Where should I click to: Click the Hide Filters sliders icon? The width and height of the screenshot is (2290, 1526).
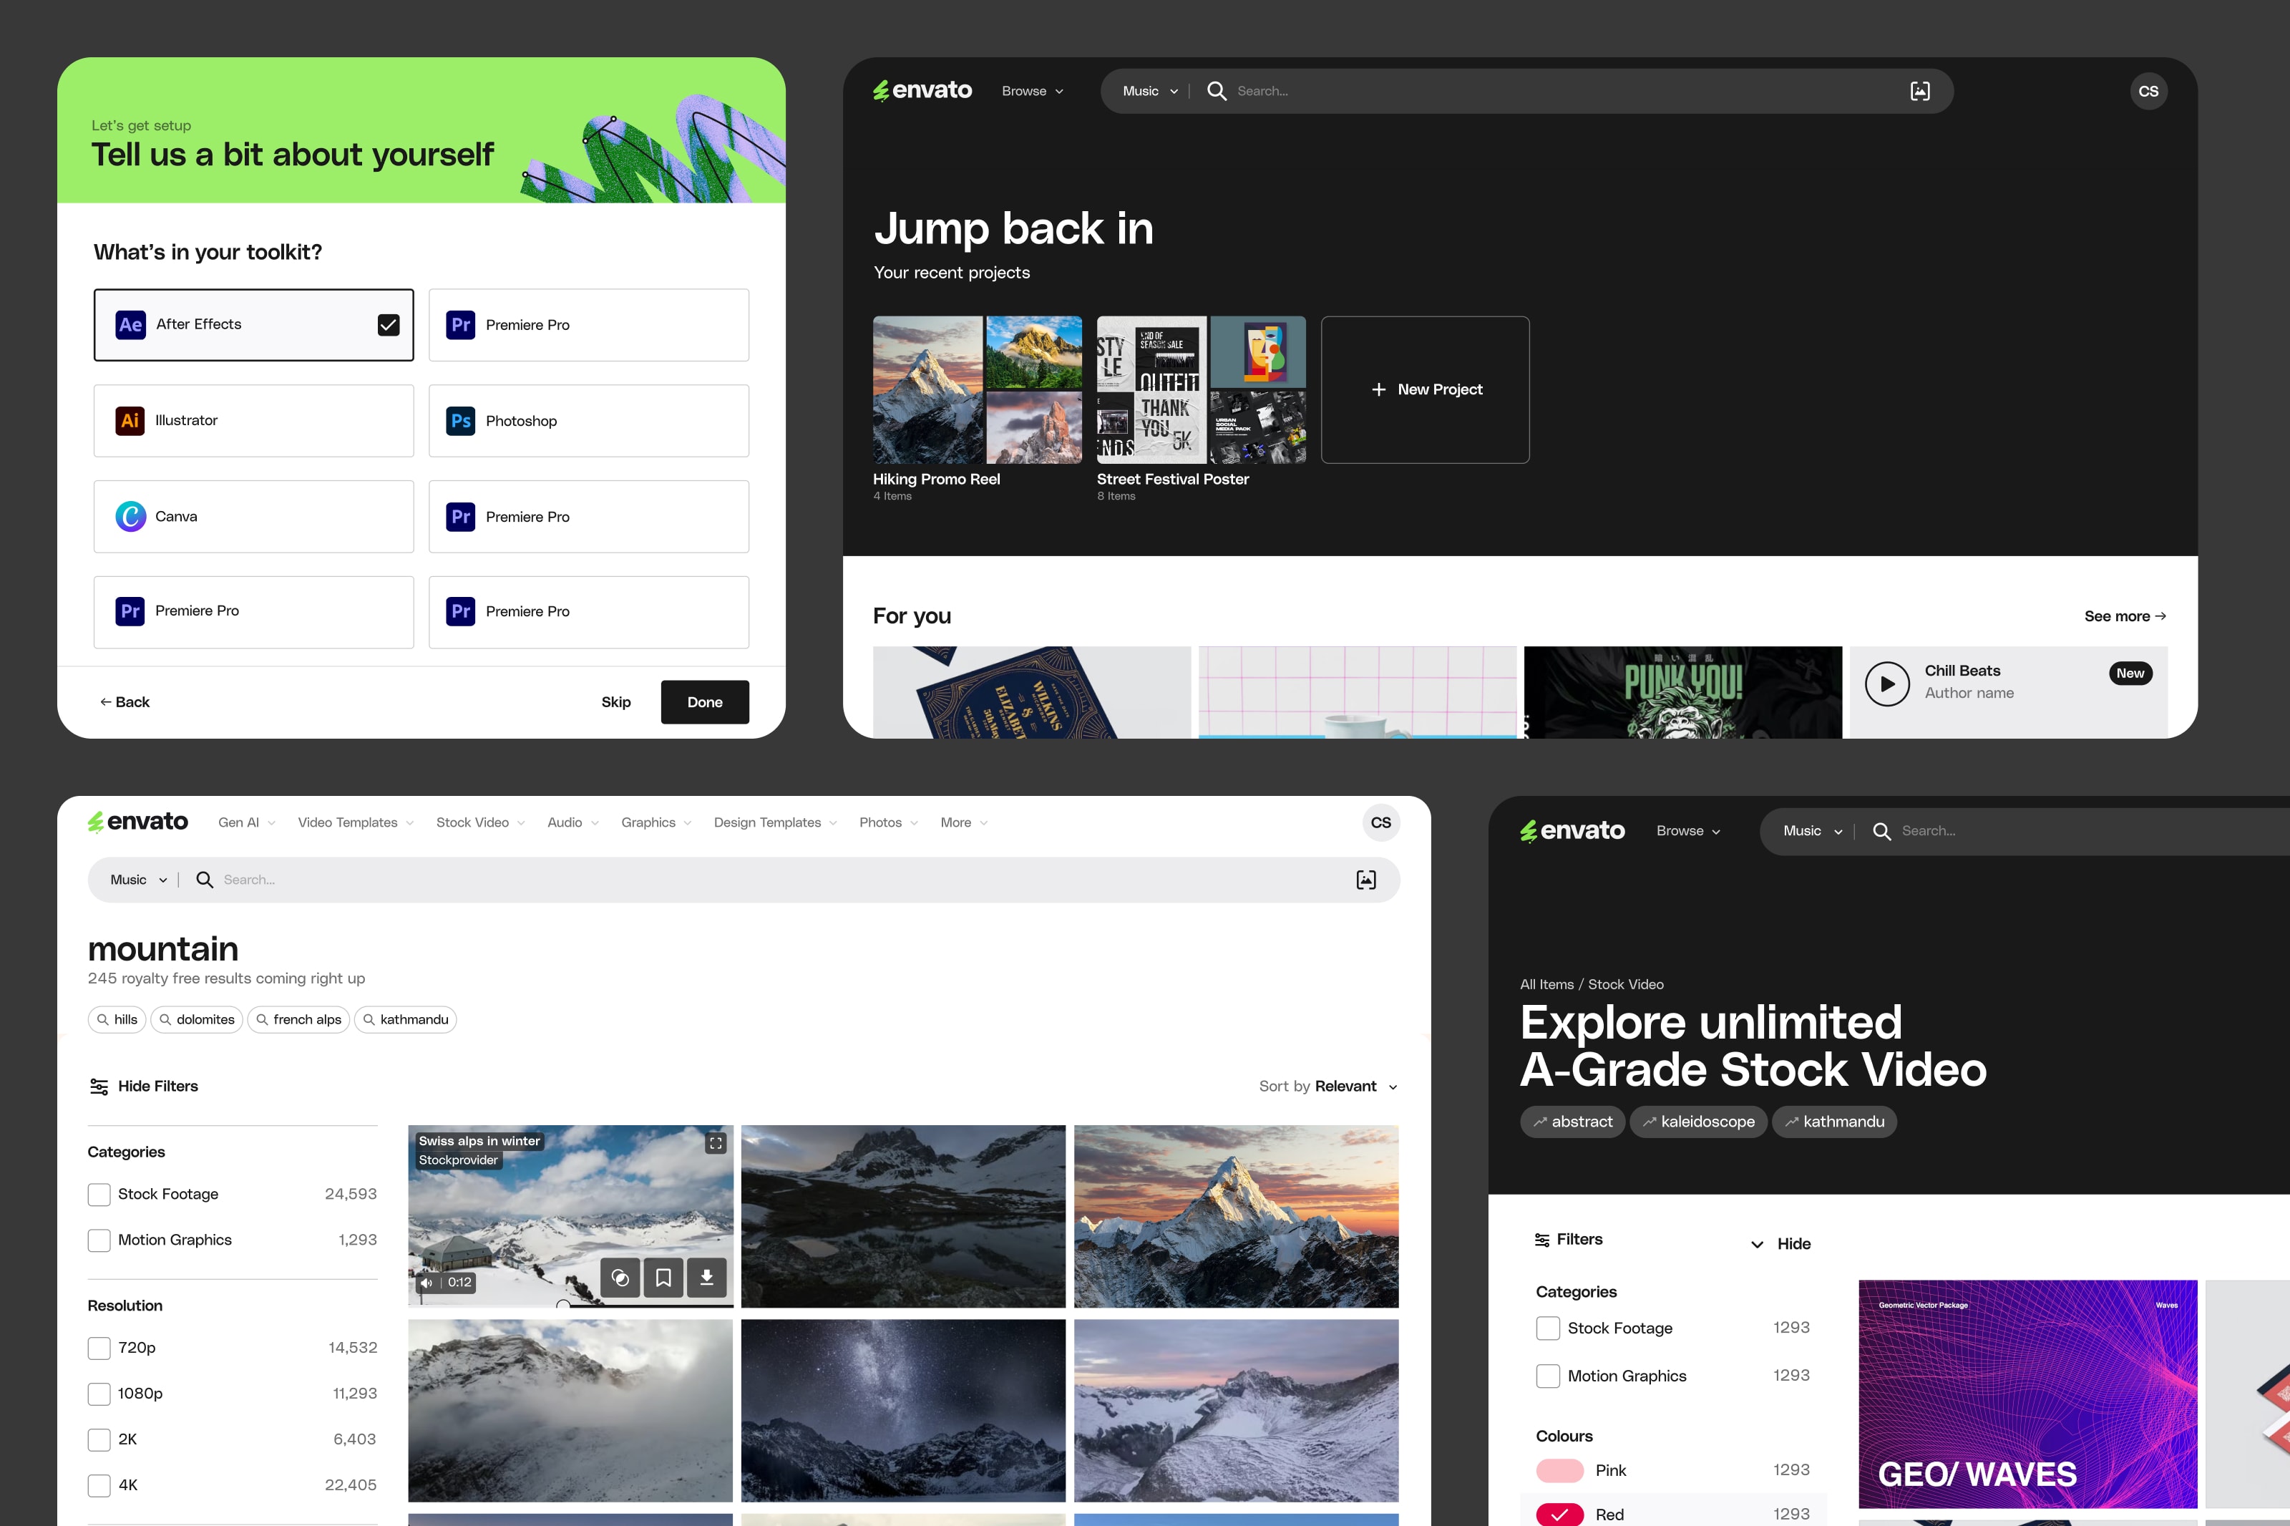point(98,1086)
